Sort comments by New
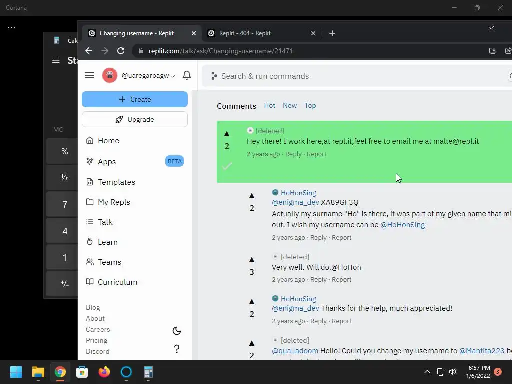Screen dimensions: 512x384 click(x=290, y=105)
